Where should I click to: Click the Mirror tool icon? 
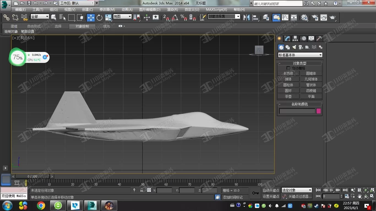coord(246,17)
